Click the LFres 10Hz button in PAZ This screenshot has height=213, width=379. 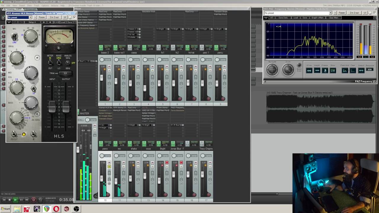coord(309,70)
